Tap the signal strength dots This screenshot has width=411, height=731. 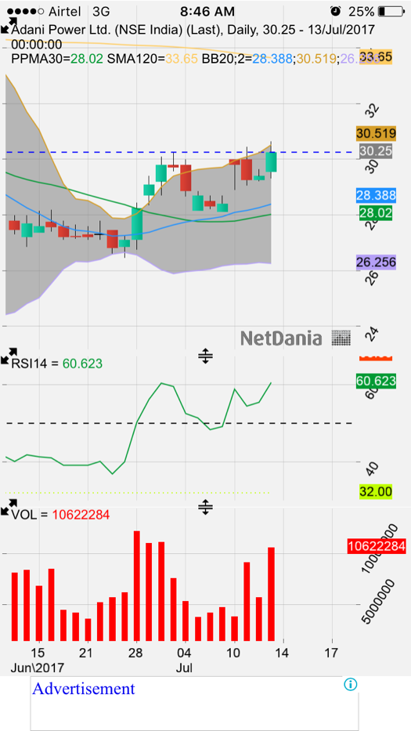[x=26, y=11]
